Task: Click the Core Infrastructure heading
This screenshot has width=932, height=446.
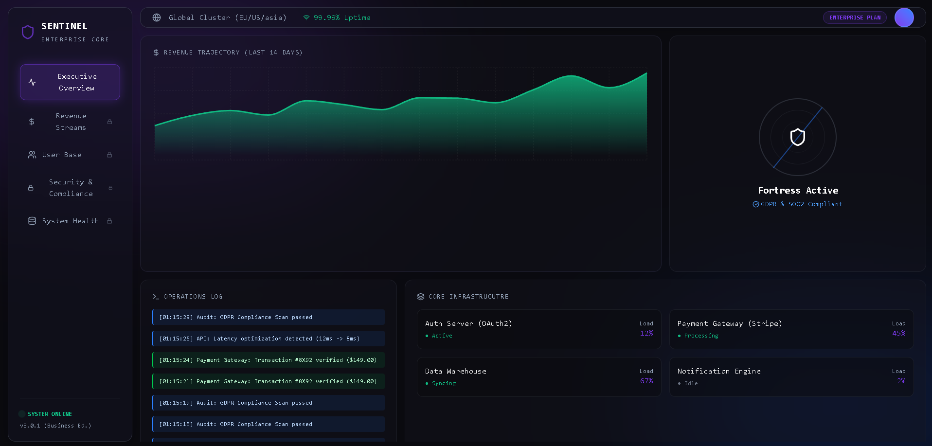Action: [468, 297]
